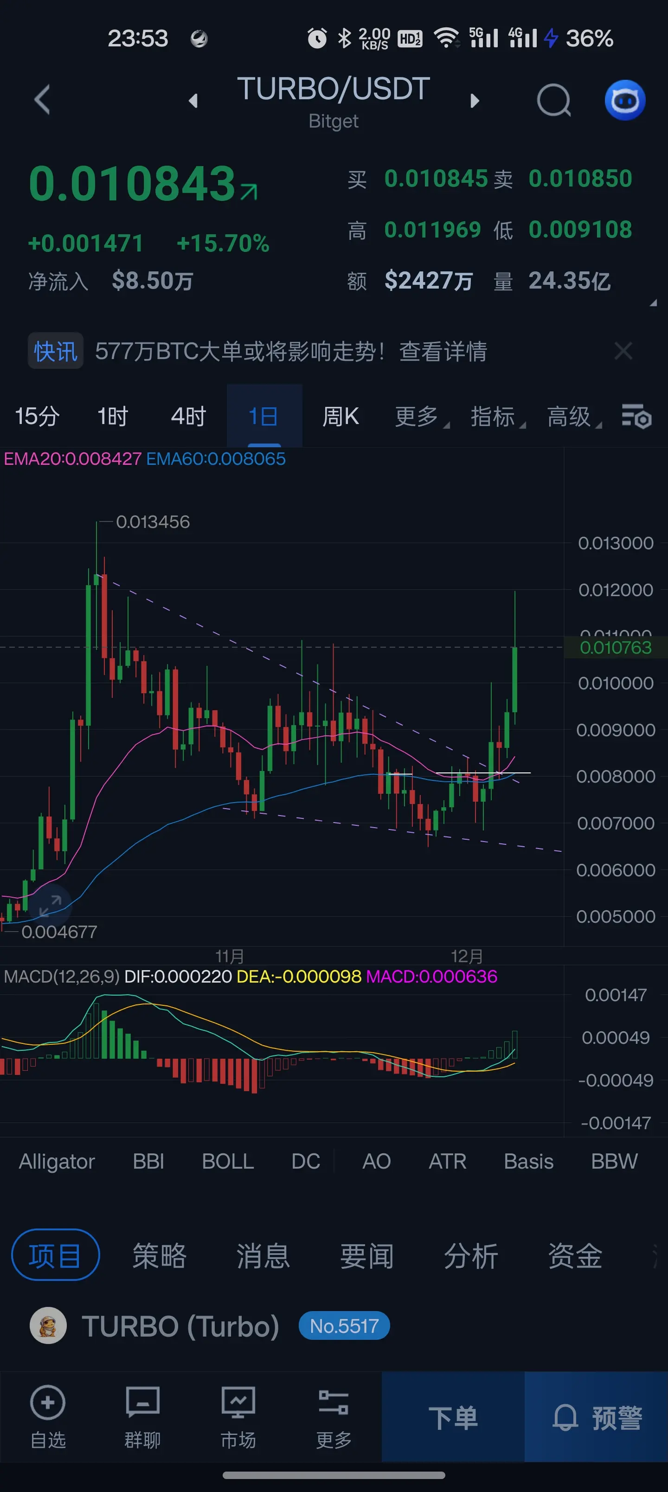Enable the DC indicator
The height and width of the screenshot is (1492, 668).
306,1161
